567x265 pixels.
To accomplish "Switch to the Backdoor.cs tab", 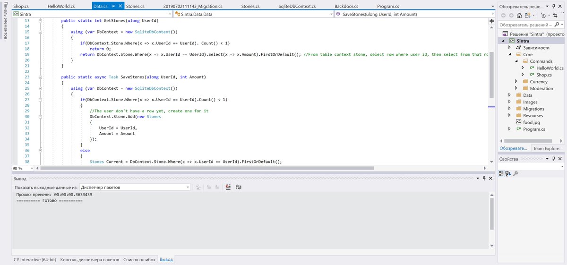I will point(346,7).
